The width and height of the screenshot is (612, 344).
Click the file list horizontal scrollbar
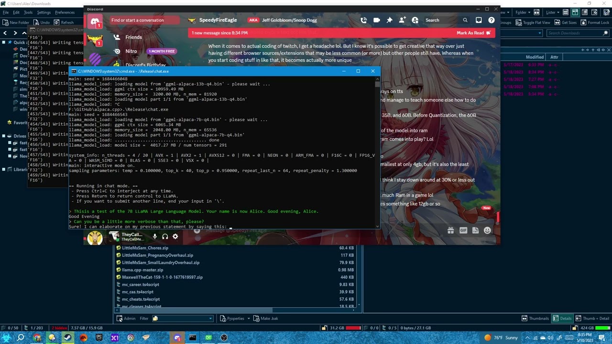point(237,310)
